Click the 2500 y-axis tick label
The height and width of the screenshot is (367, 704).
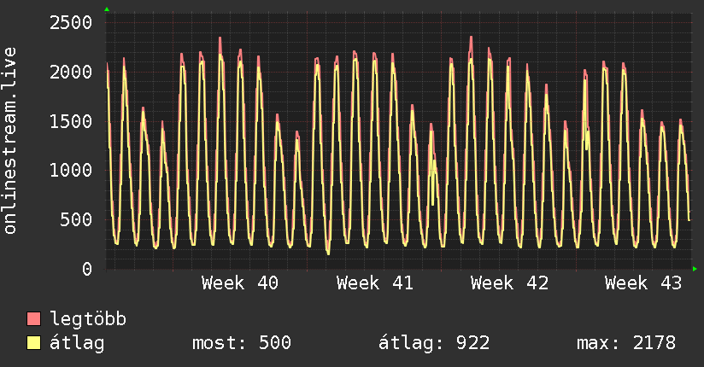(70, 22)
